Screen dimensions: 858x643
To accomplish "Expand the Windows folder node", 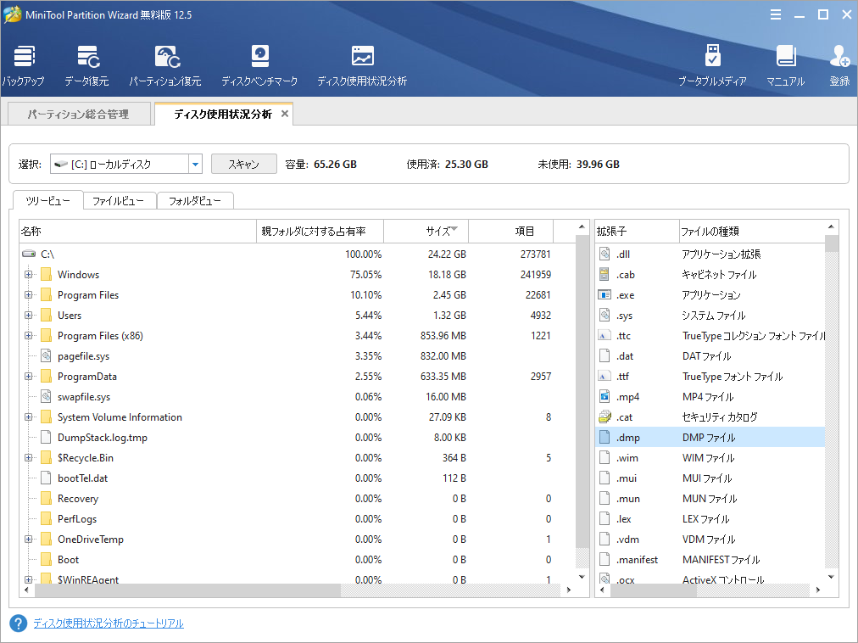I will coord(29,274).
